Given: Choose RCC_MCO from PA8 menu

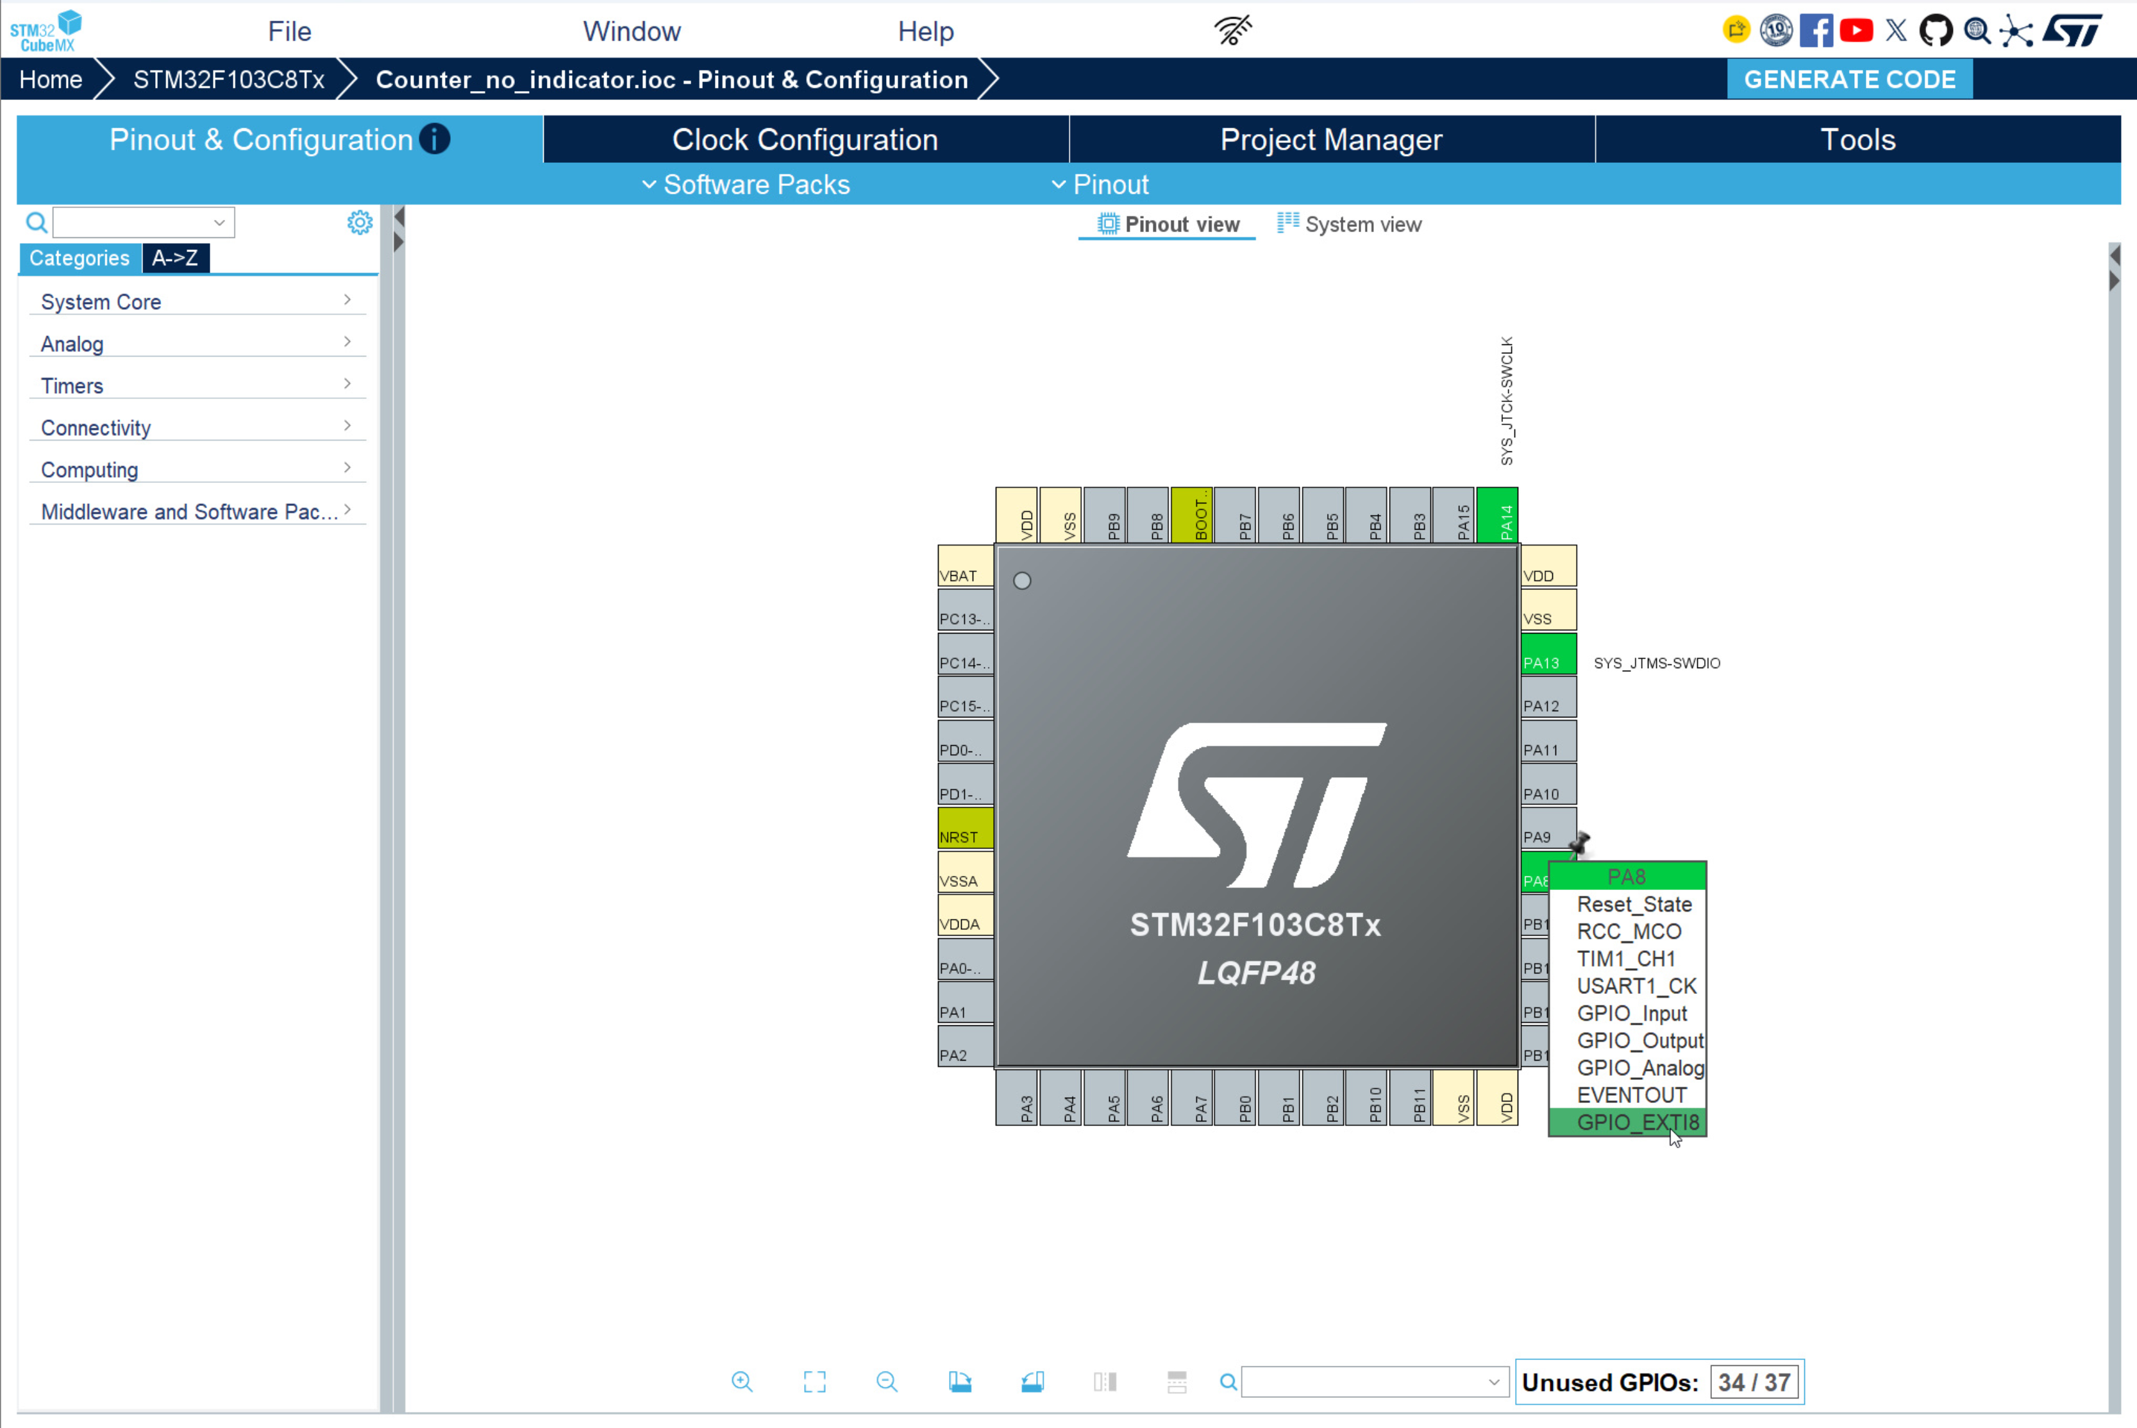Looking at the screenshot, I should click(x=1628, y=932).
